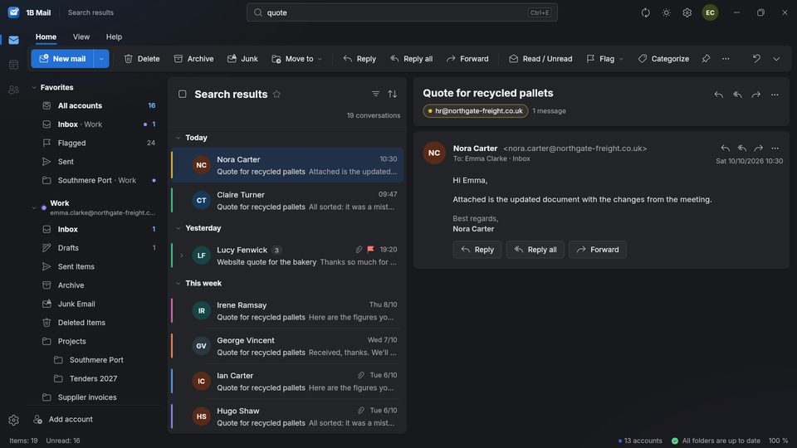Click Reply in the toolbar
The width and height of the screenshot is (797, 448).
click(359, 59)
